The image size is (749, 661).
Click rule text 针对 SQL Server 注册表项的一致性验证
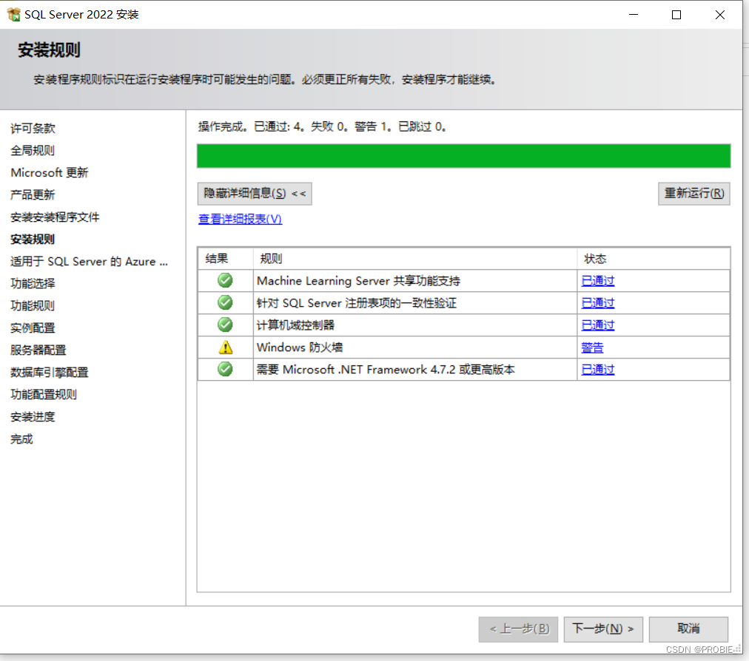(x=356, y=303)
